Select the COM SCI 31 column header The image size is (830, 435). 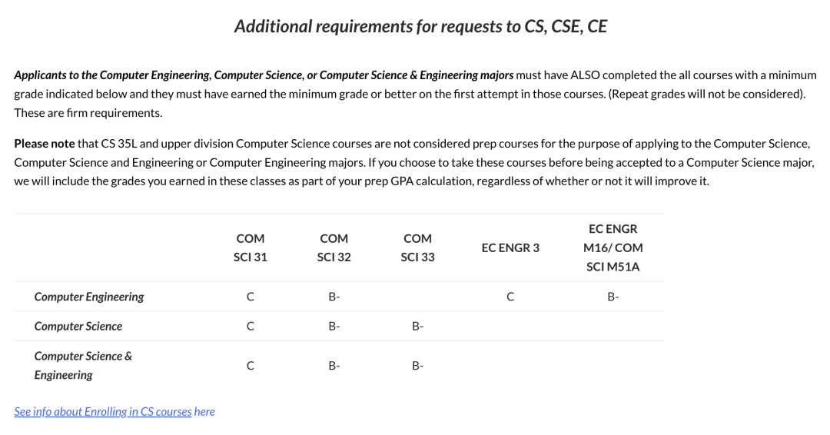click(x=251, y=247)
